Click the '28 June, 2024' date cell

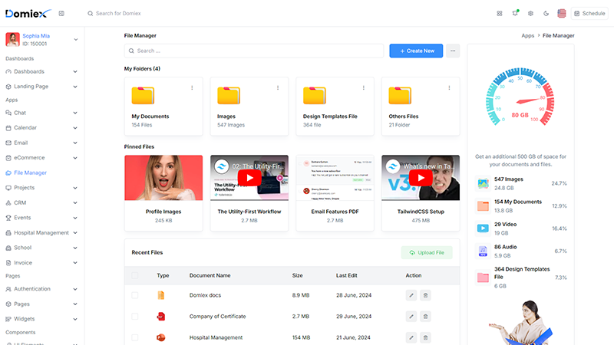click(x=354, y=295)
